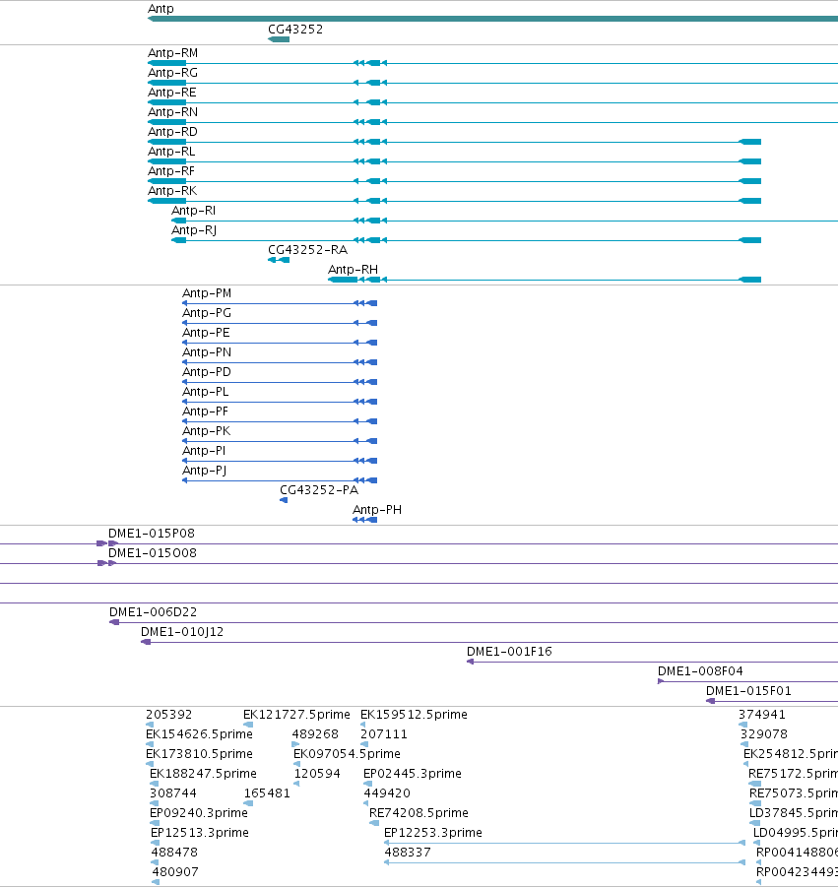Click the Antp-PH protein label
This screenshot has height=887, width=838.
377,510
